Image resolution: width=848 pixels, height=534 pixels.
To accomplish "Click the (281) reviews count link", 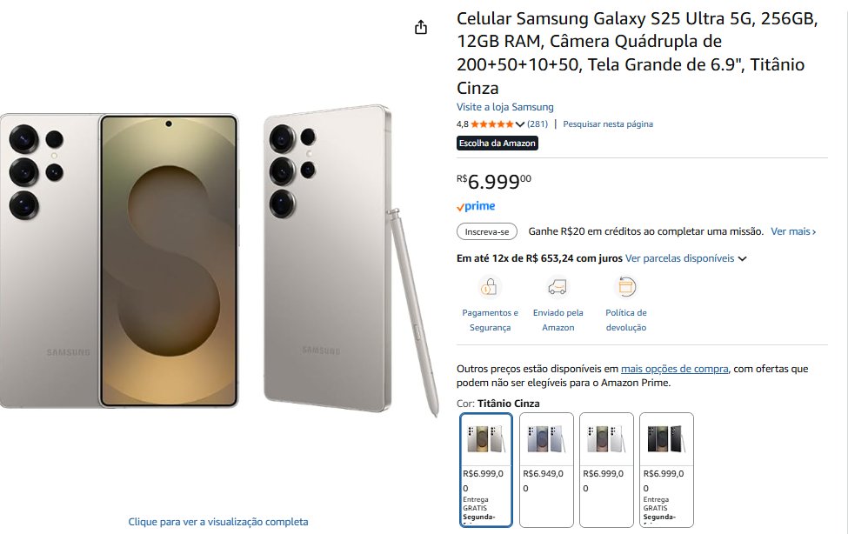I will coord(538,124).
